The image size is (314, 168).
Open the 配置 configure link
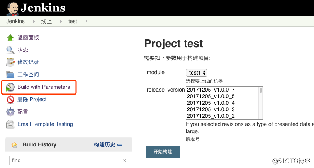[23, 112]
